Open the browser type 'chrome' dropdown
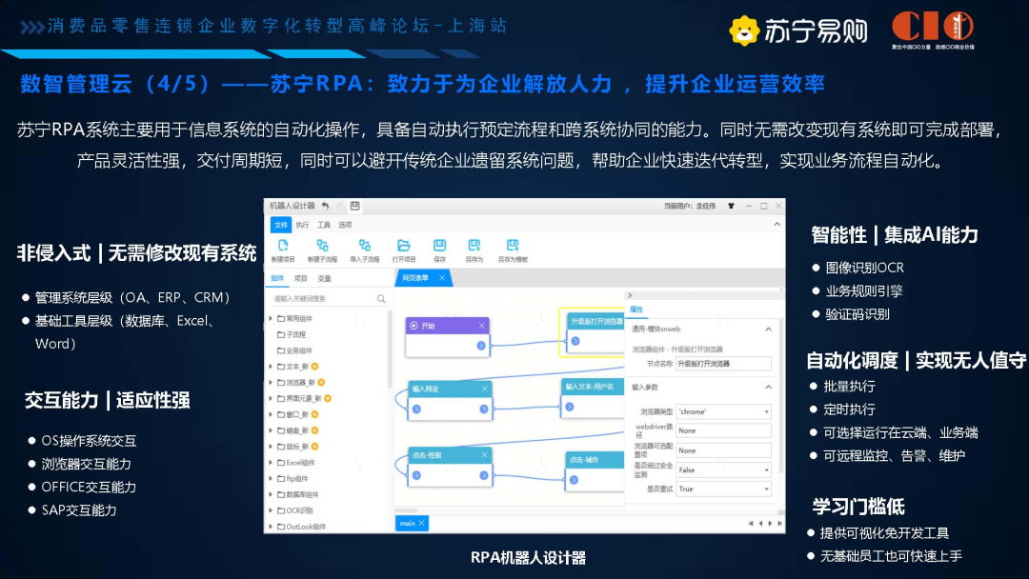 click(767, 411)
